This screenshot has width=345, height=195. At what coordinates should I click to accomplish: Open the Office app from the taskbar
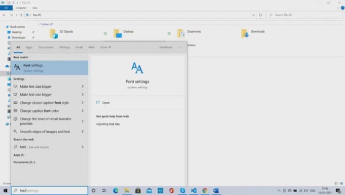pyautogui.click(x=172, y=191)
